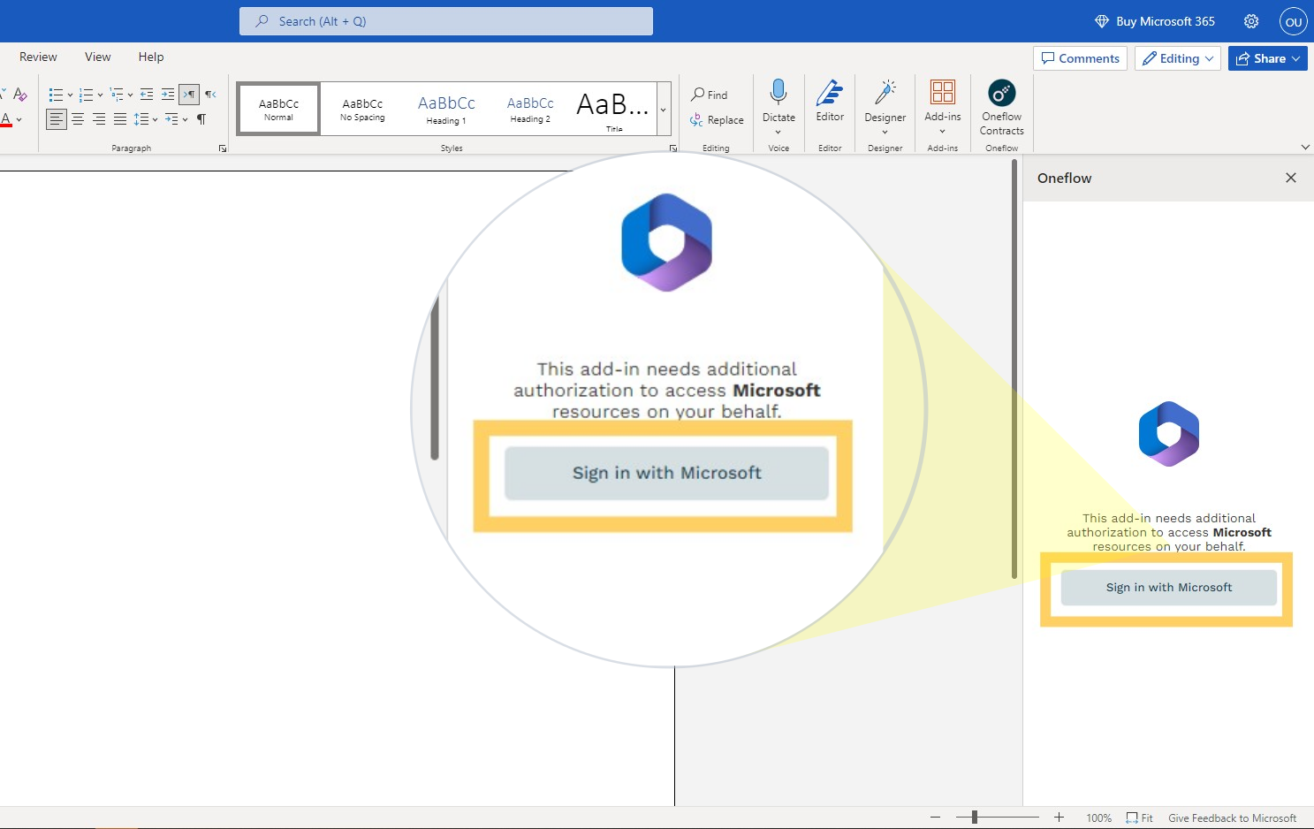Toggle show paragraph marks pilcrow
The image size is (1314, 829).
pos(201,119)
